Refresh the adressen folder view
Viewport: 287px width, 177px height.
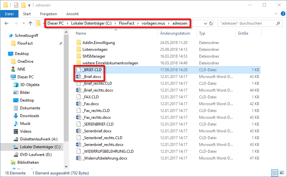pos(211,23)
